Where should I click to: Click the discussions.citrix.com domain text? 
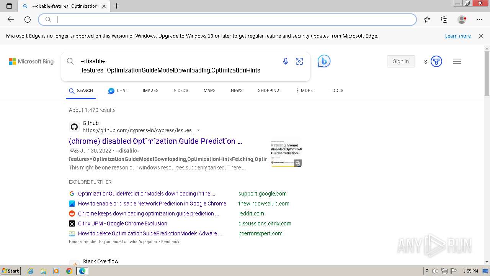(265, 223)
